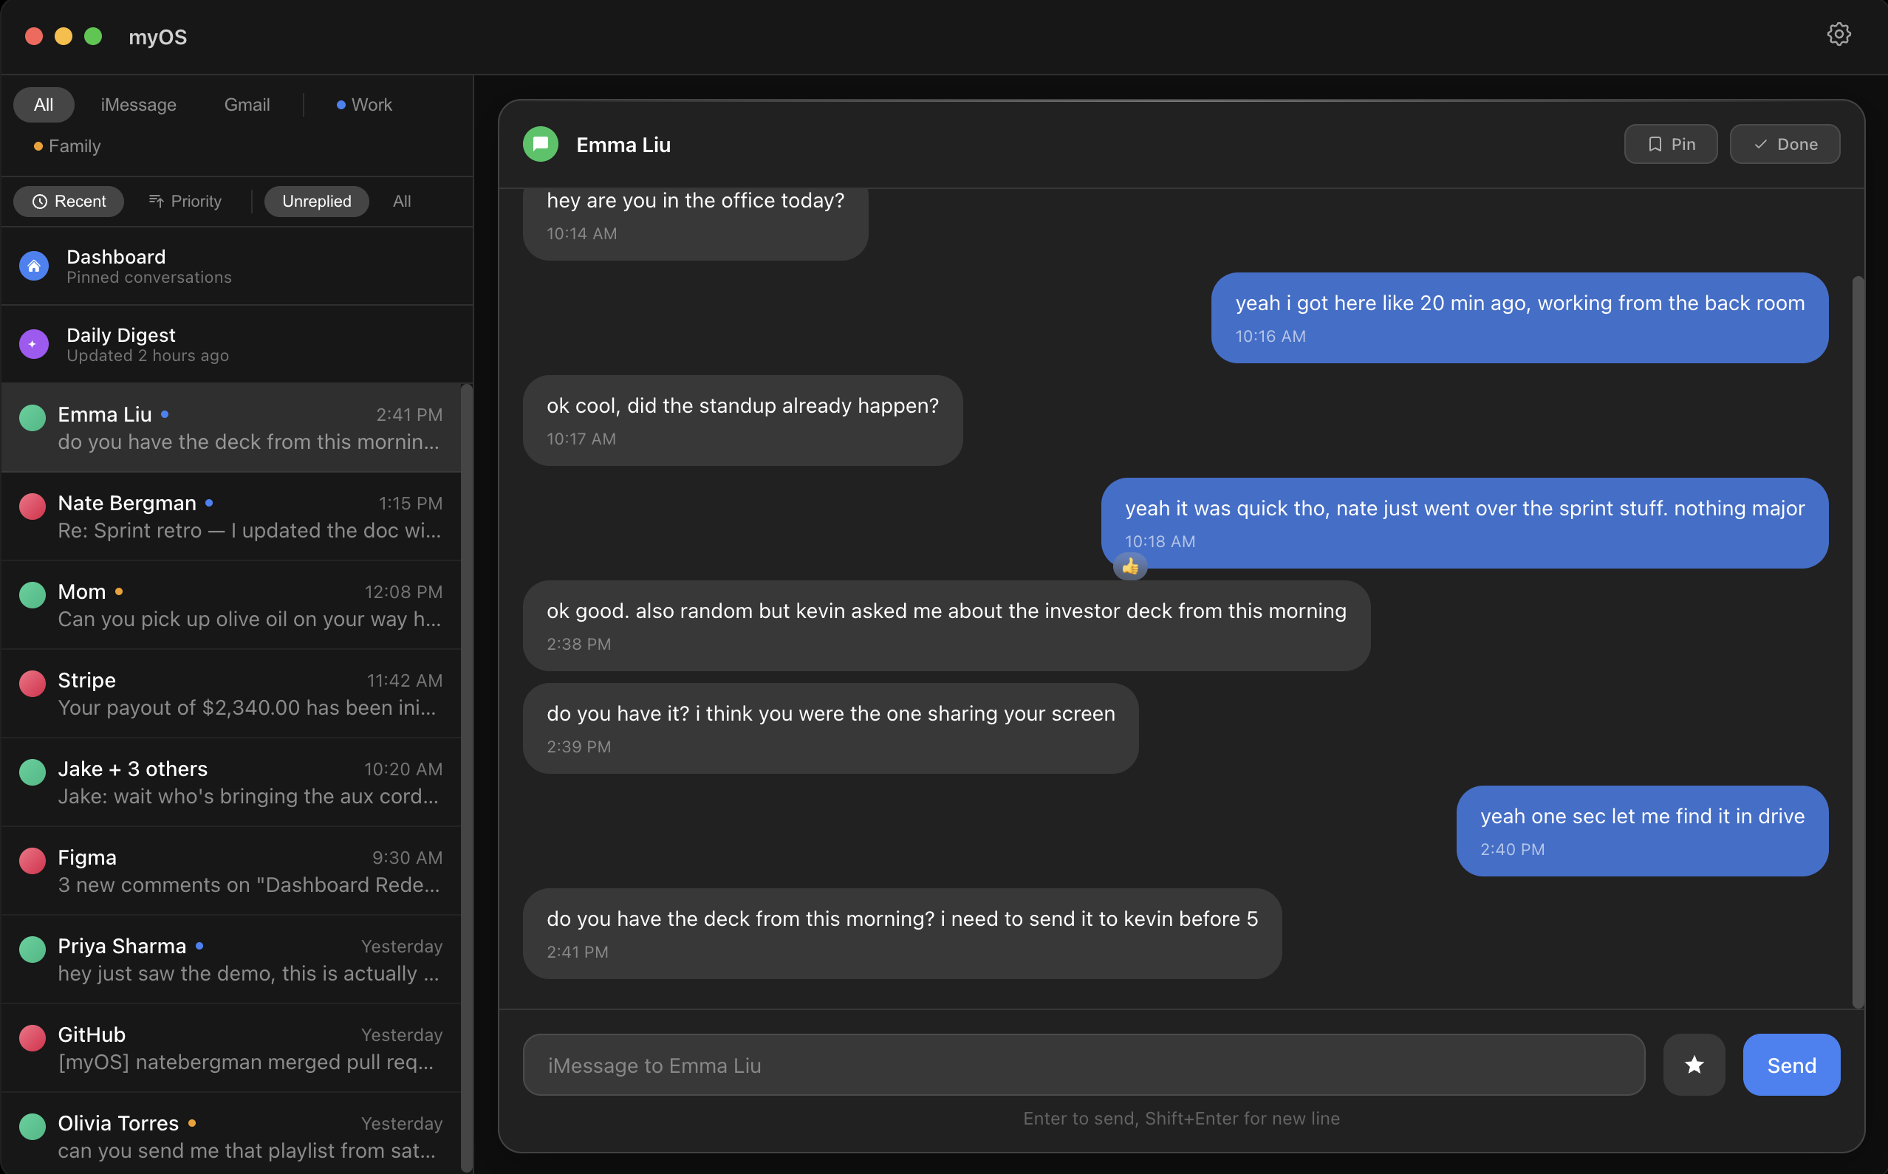Switch to the iMessage tab

pos(138,105)
